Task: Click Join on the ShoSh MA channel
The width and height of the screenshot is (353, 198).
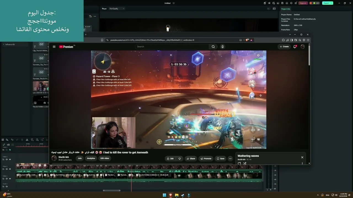Action: [80, 158]
